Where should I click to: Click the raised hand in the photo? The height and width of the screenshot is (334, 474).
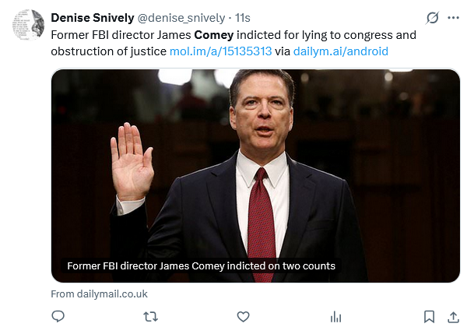pos(131,160)
